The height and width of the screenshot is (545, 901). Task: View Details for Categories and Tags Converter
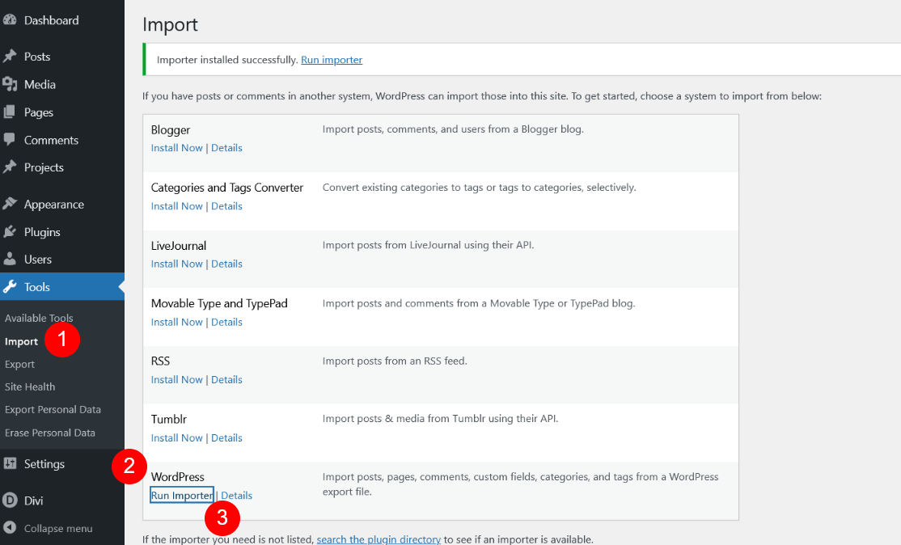[x=226, y=206]
